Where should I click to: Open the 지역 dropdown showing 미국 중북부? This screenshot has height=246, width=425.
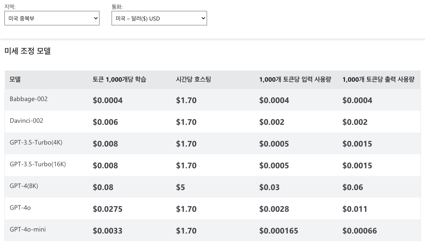[52, 18]
